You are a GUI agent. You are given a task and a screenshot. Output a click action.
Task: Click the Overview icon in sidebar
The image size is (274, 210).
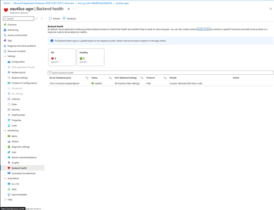[5, 25]
